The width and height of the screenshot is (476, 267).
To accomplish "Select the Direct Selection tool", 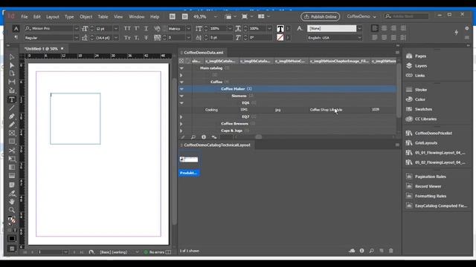I will [12, 65].
